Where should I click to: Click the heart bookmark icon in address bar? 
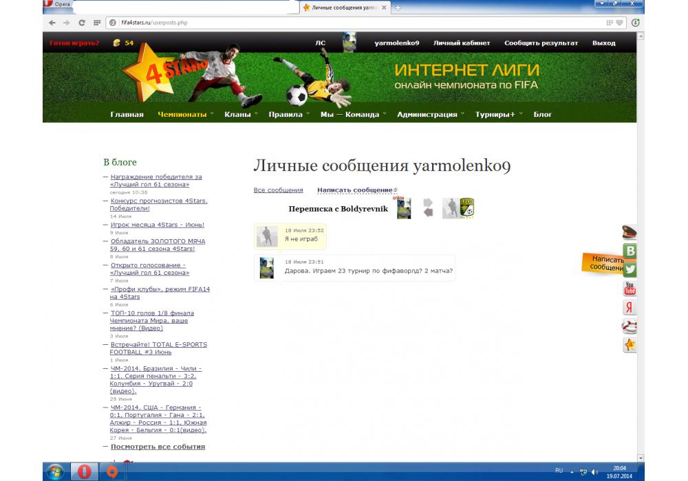click(x=619, y=23)
